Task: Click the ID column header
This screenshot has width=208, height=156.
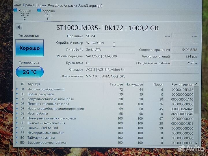Action: tap(23, 84)
